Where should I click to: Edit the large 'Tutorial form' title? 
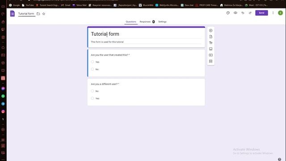coord(146,34)
